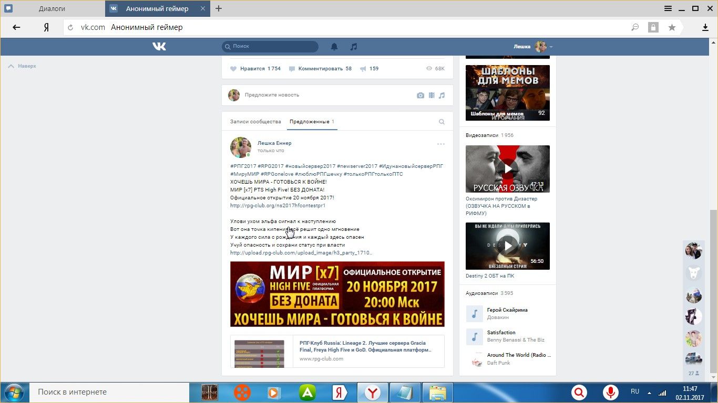Screen dimensions: 718x403
Task: Click the browser back arrow
Action: (16, 27)
